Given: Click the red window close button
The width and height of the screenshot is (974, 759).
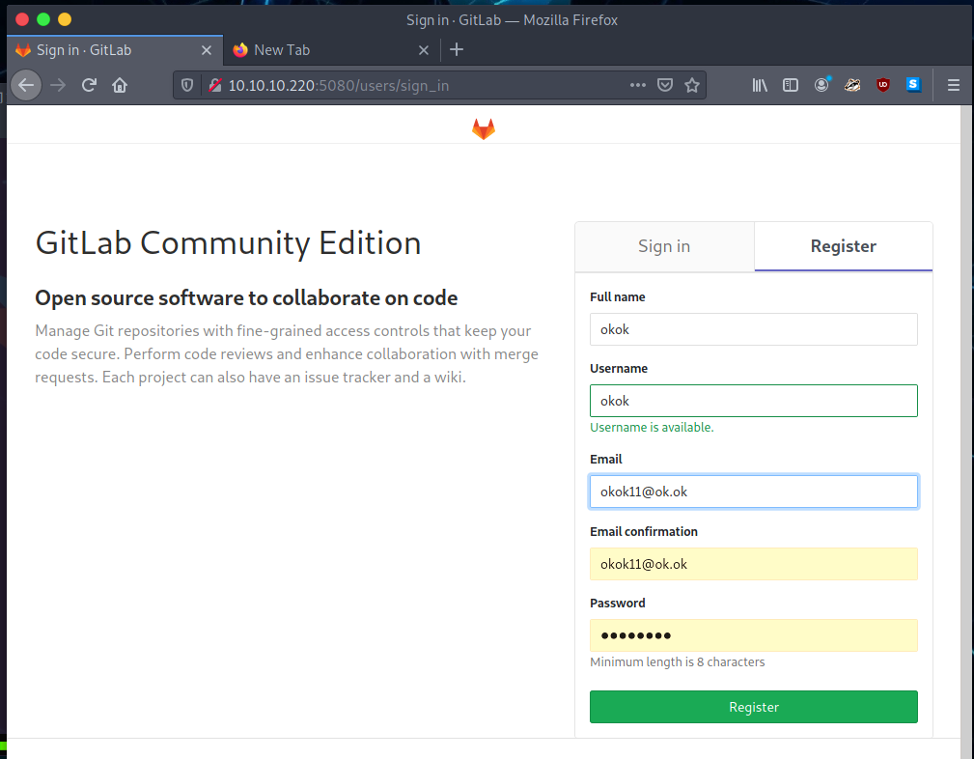Looking at the screenshot, I should tap(22, 19).
